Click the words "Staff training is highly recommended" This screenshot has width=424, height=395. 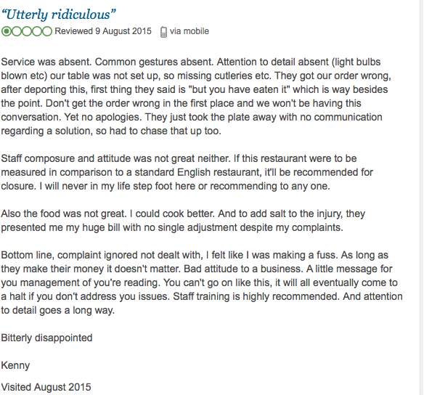(x=256, y=296)
